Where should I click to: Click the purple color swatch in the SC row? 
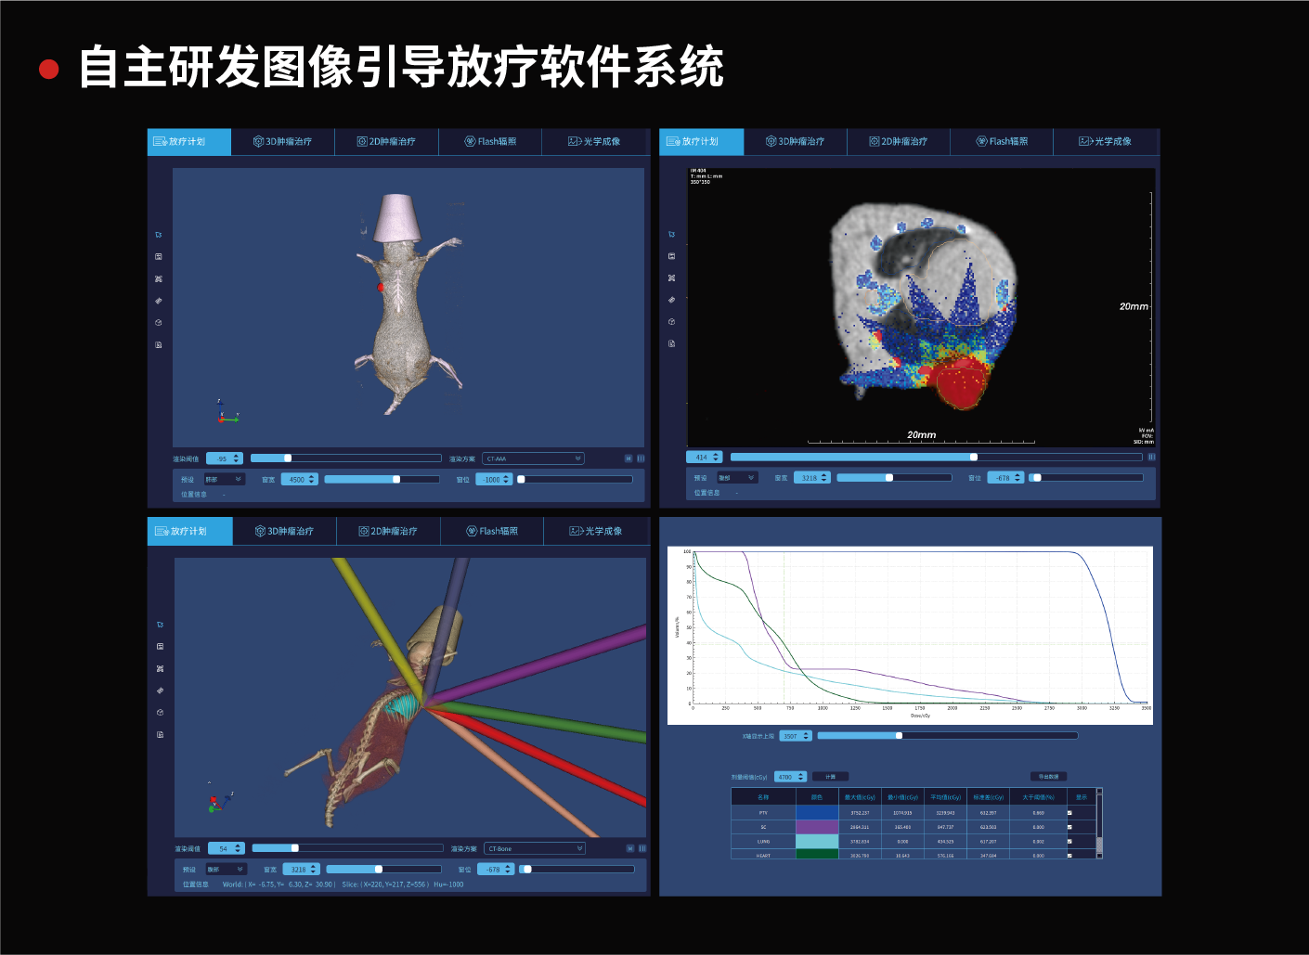point(817,827)
